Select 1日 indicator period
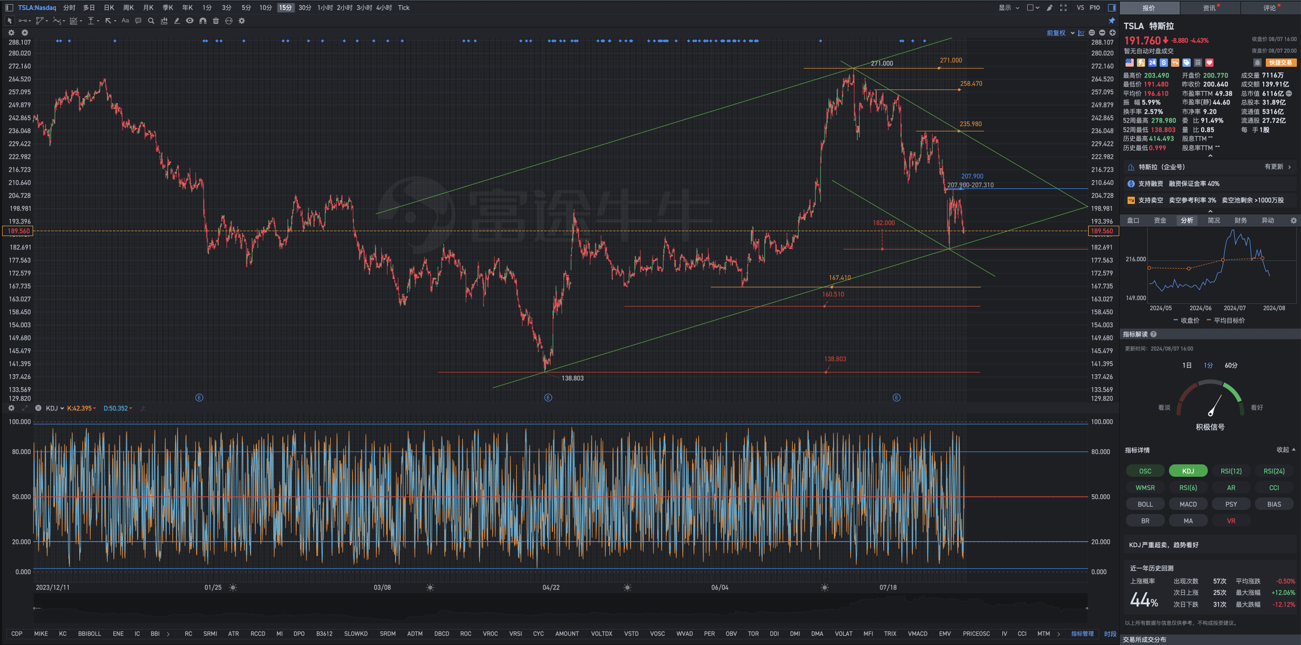The width and height of the screenshot is (1301, 645). click(x=1187, y=365)
